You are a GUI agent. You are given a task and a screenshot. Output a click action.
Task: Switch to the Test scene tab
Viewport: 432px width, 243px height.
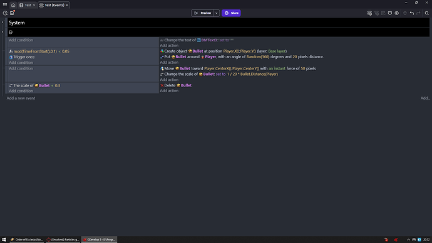28,5
